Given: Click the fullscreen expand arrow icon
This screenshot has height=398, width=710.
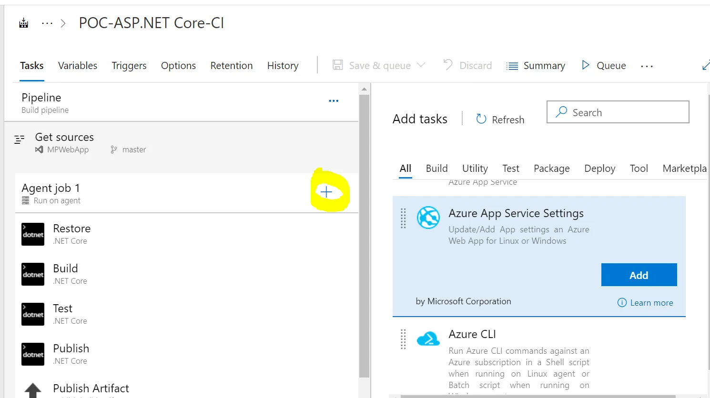Looking at the screenshot, I should pyautogui.click(x=705, y=66).
